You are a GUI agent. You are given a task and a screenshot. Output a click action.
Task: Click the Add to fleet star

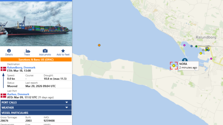[63, 51]
